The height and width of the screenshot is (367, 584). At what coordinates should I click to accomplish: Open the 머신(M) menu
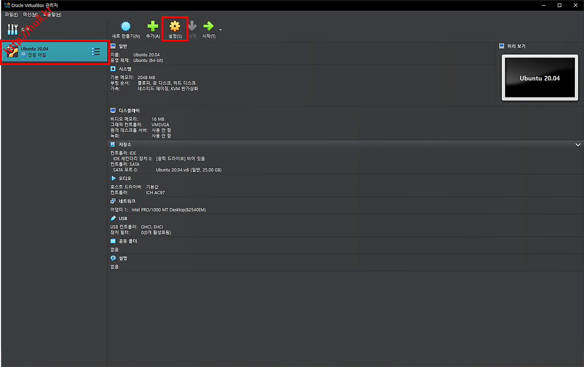tap(30, 15)
